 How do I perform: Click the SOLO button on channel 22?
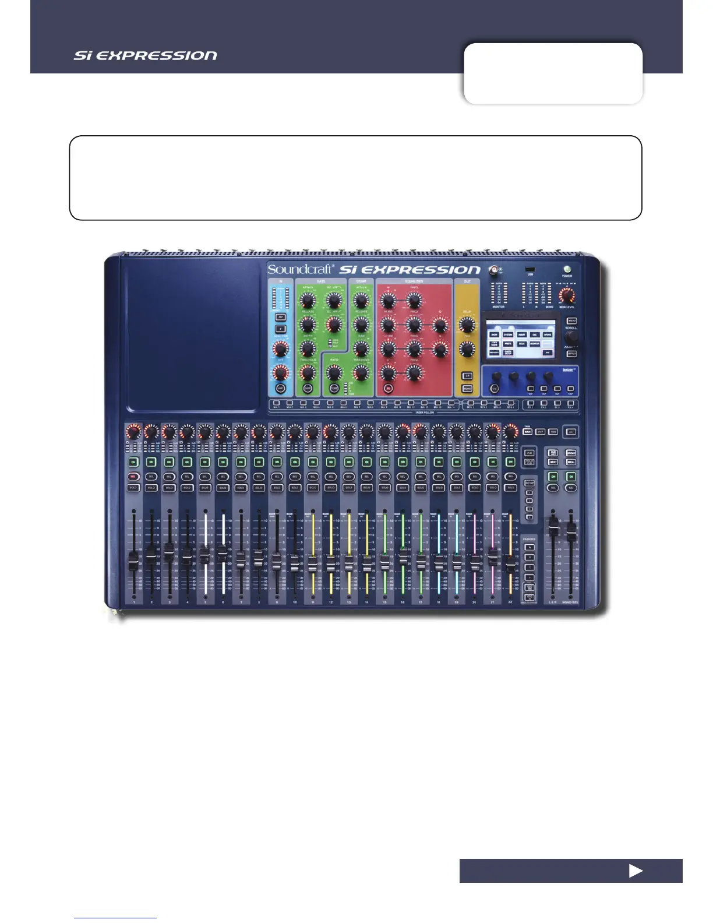[x=510, y=487]
